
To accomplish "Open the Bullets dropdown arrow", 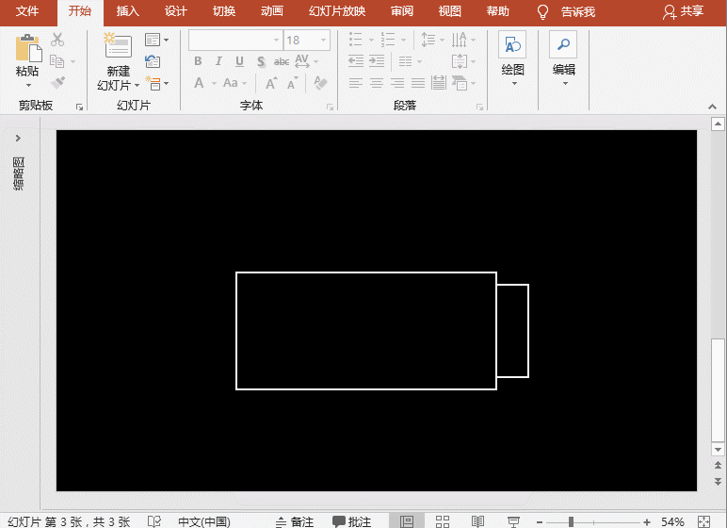I will (x=371, y=40).
